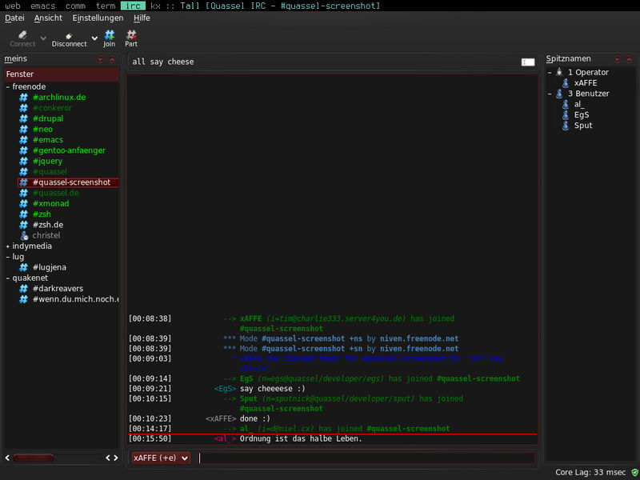Image resolution: width=640 pixels, height=480 pixels.
Task: Click the 'Ordnung ist das halbe Leben.' message
Action: point(301,438)
